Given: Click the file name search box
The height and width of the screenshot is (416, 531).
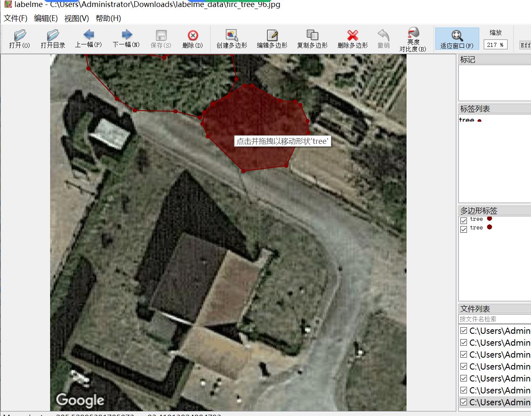Looking at the screenshot, I should tap(494, 319).
